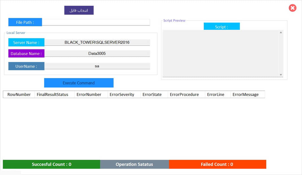Click the ErrorMessage column header
Image resolution: width=302 pixels, height=175 pixels.
coord(245,94)
